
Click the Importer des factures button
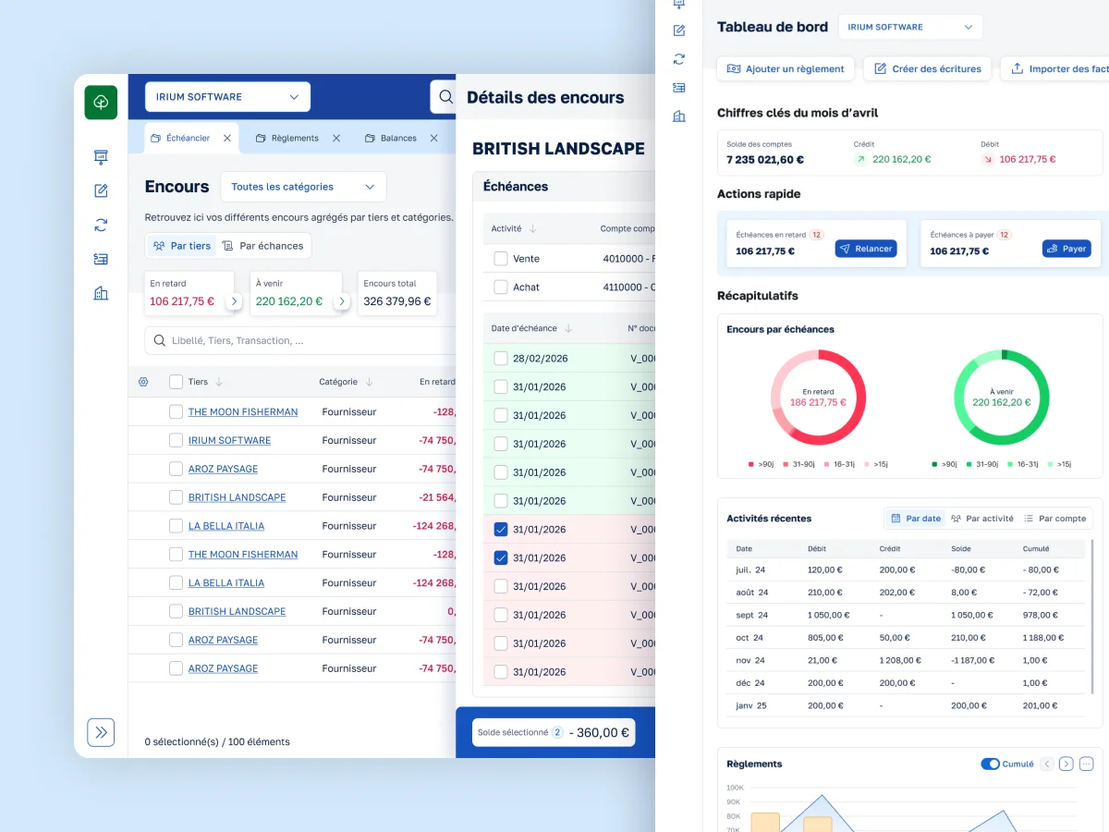[x=1055, y=68]
